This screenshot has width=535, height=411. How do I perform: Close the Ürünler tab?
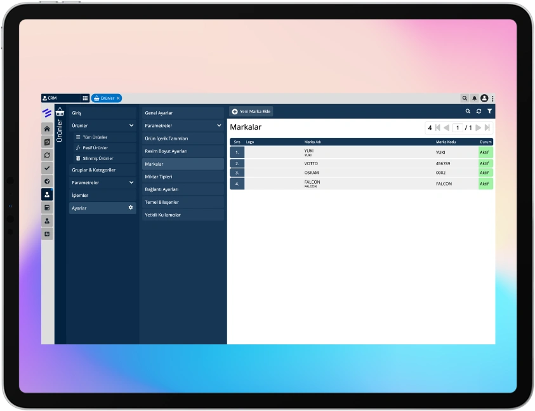coord(118,98)
